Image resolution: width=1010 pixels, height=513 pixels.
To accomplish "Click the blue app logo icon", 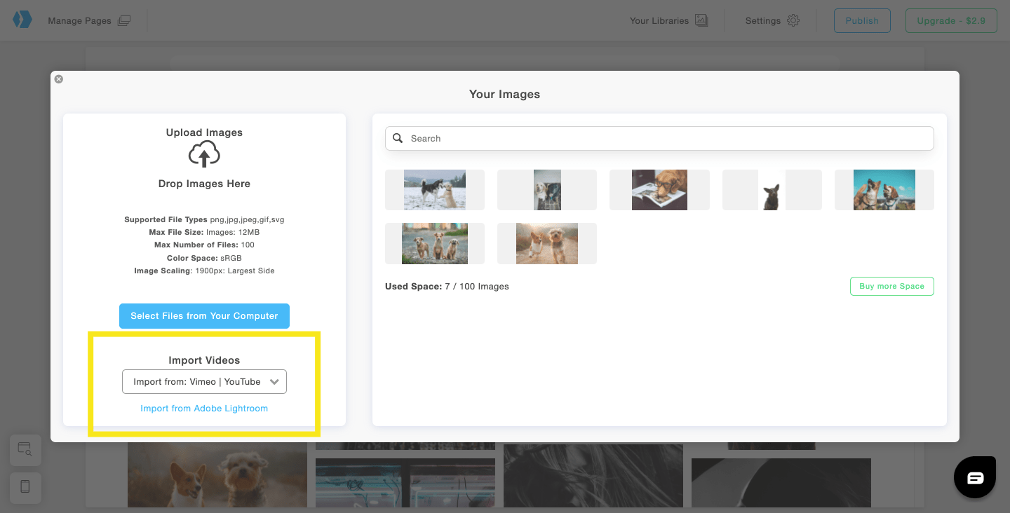I will point(22,20).
